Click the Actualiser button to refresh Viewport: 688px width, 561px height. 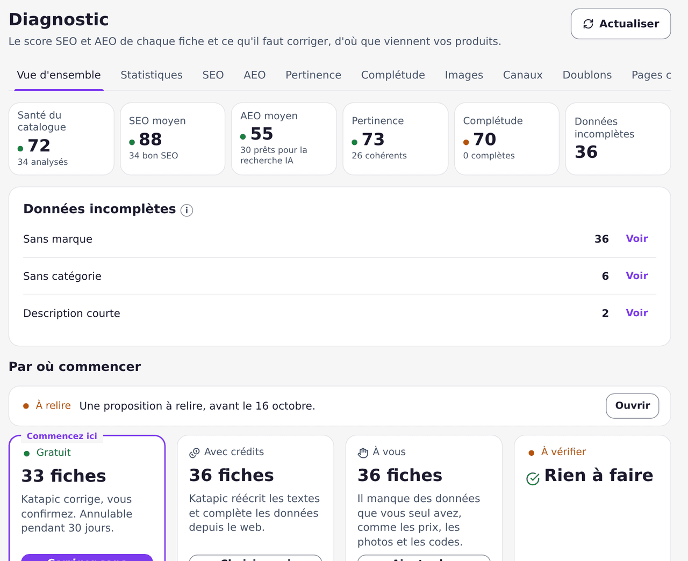[x=621, y=24]
